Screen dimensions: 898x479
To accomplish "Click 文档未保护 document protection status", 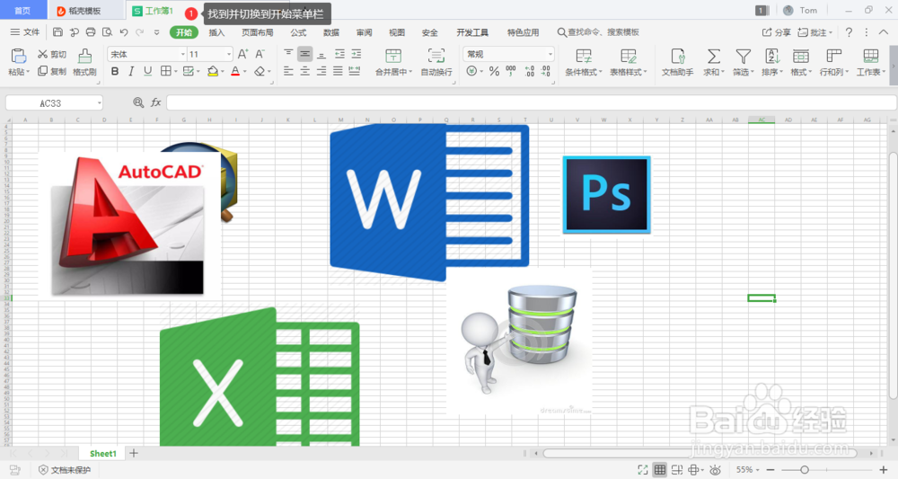I will tap(65, 470).
